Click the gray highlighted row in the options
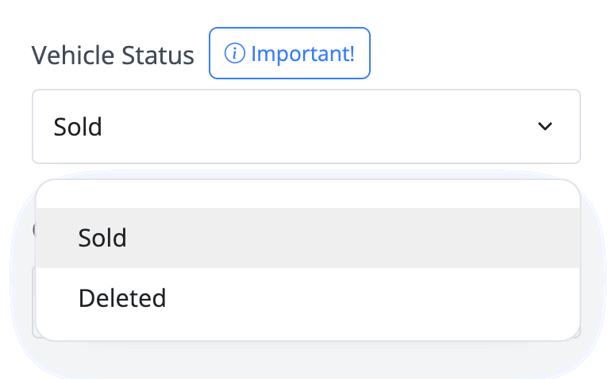616x379 pixels. (x=308, y=238)
